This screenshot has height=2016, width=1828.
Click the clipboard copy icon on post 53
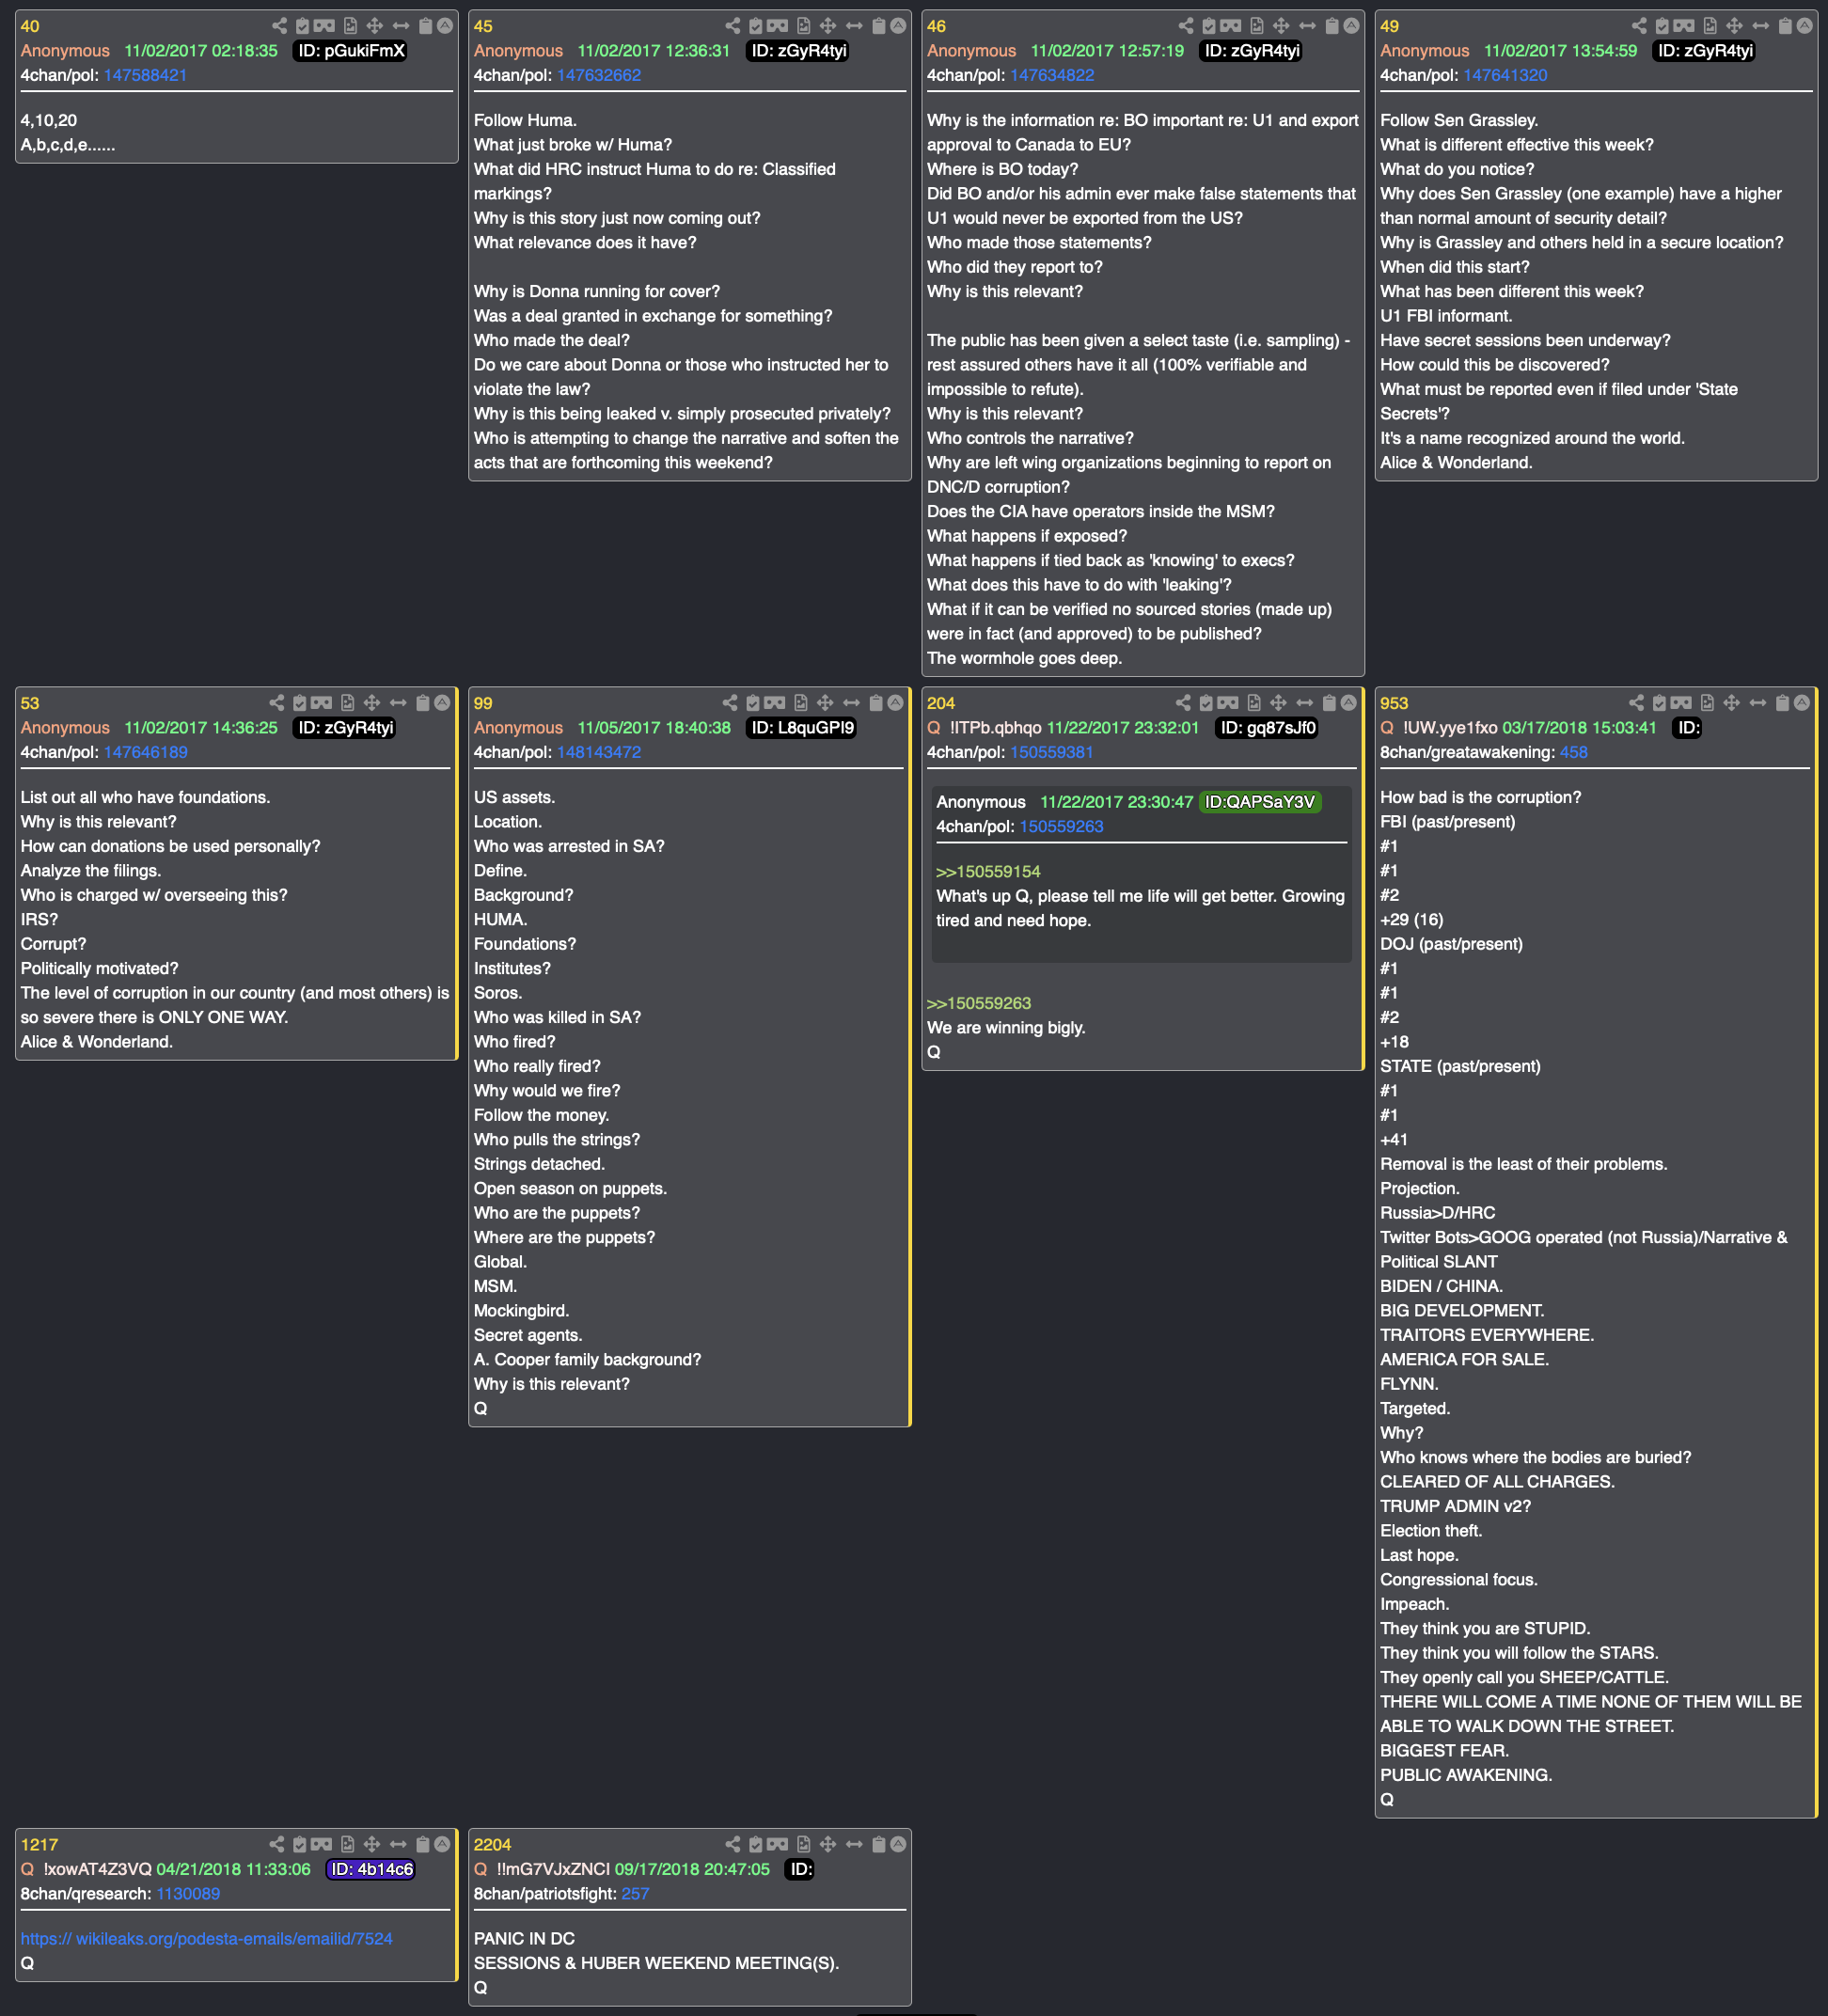click(422, 703)
